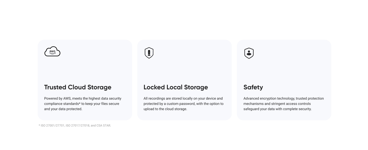Click the shield user profile icon

pyautogui.click(x=249, y=53)
